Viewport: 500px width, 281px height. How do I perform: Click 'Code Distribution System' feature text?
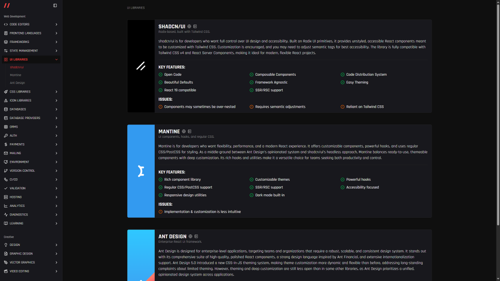(x=366, y=75)
